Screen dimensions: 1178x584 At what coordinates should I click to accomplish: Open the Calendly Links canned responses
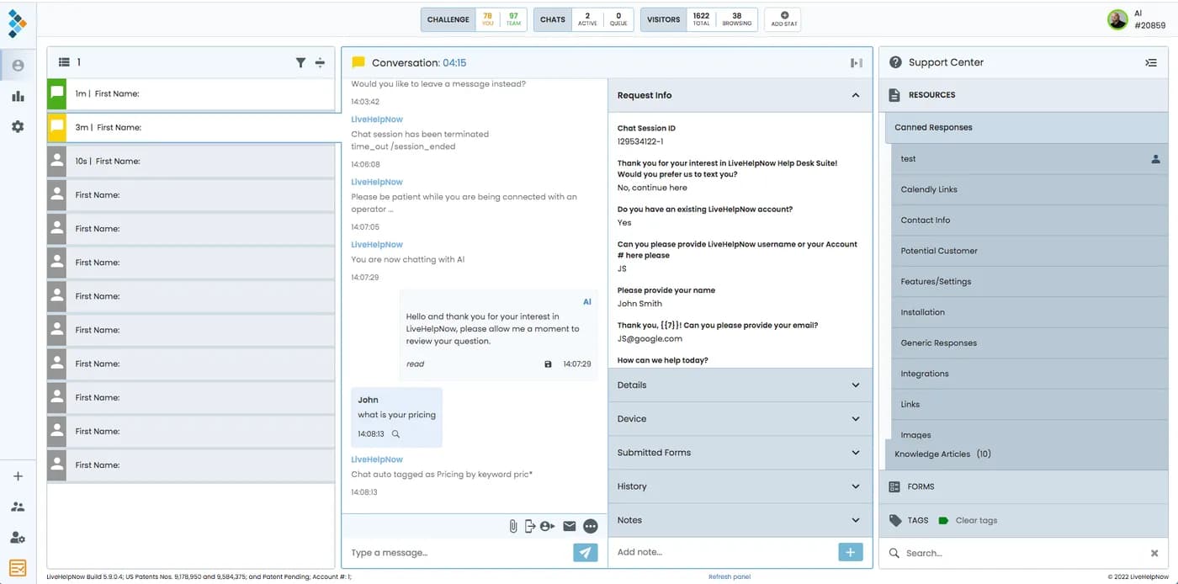(1031, 189)
